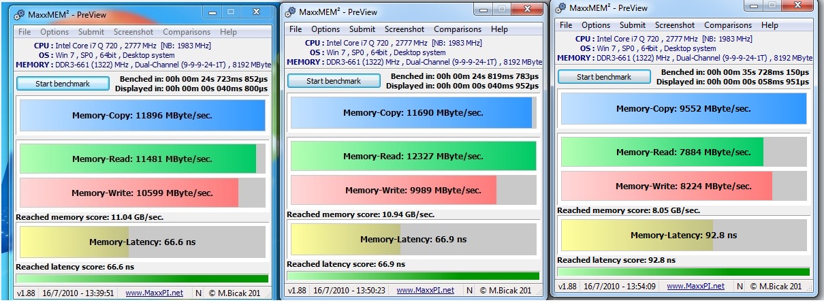Open Comparisons menu in the 13:39:51 window
This screenshot has width=824, height=307.
coord(187,32)
